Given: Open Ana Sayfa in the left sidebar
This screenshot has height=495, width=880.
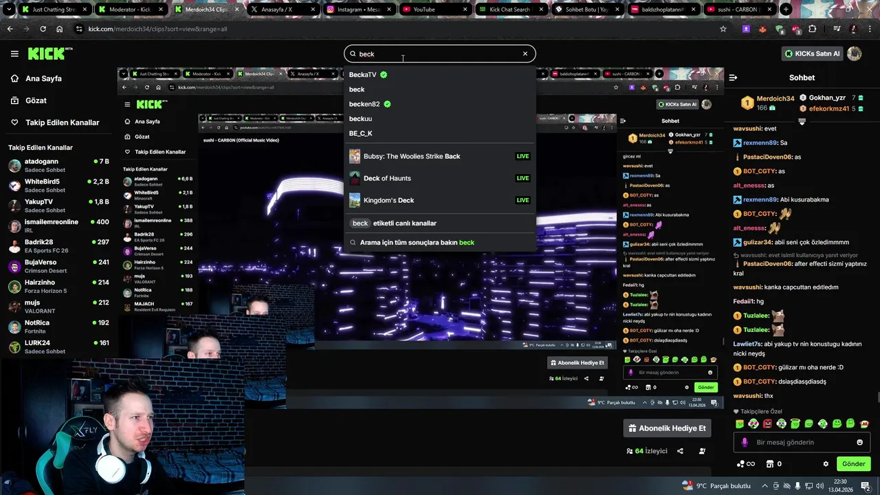Looking at the screenshot, I should [x=43, y=78].
